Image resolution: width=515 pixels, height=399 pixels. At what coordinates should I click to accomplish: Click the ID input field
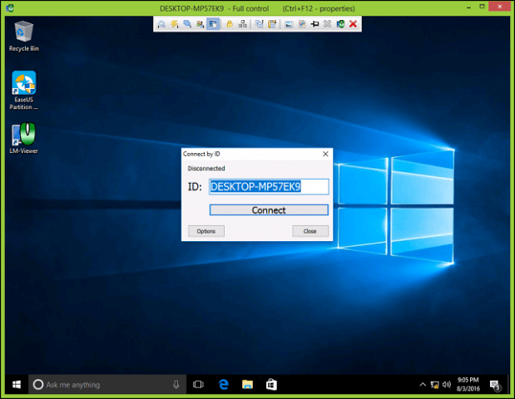click(x=269, y=187)
